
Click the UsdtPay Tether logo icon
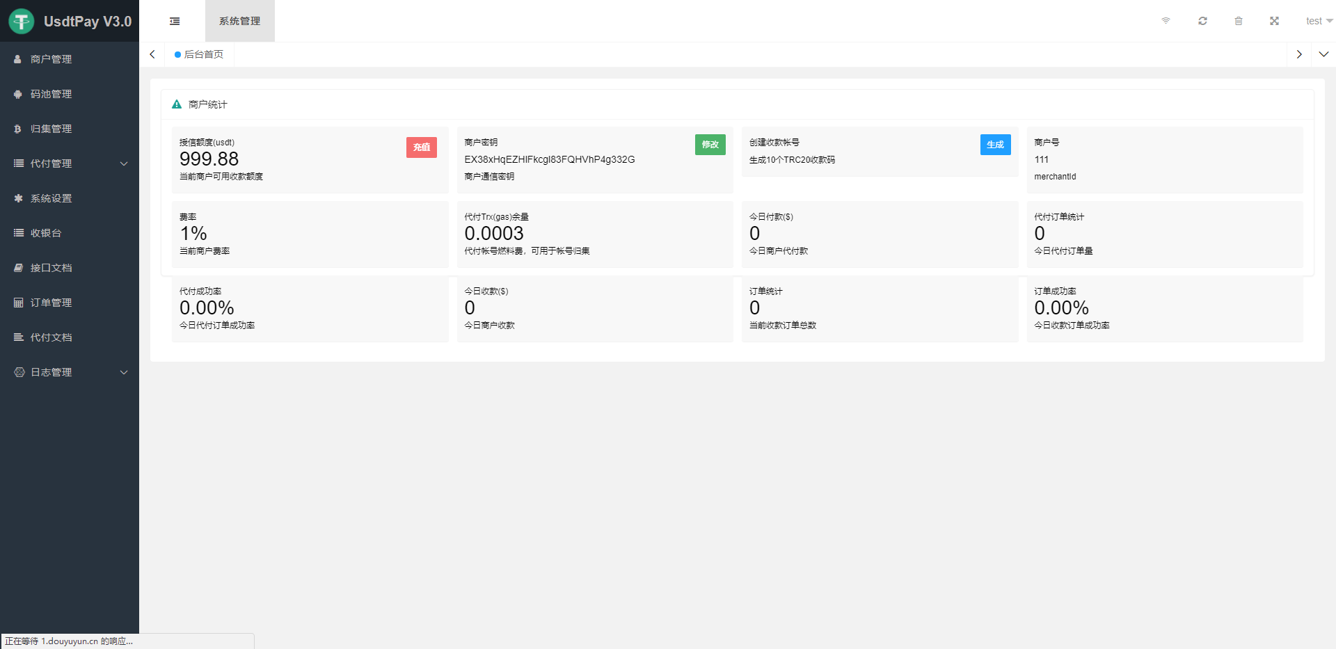pyautogui.click(x=22, y=21)
